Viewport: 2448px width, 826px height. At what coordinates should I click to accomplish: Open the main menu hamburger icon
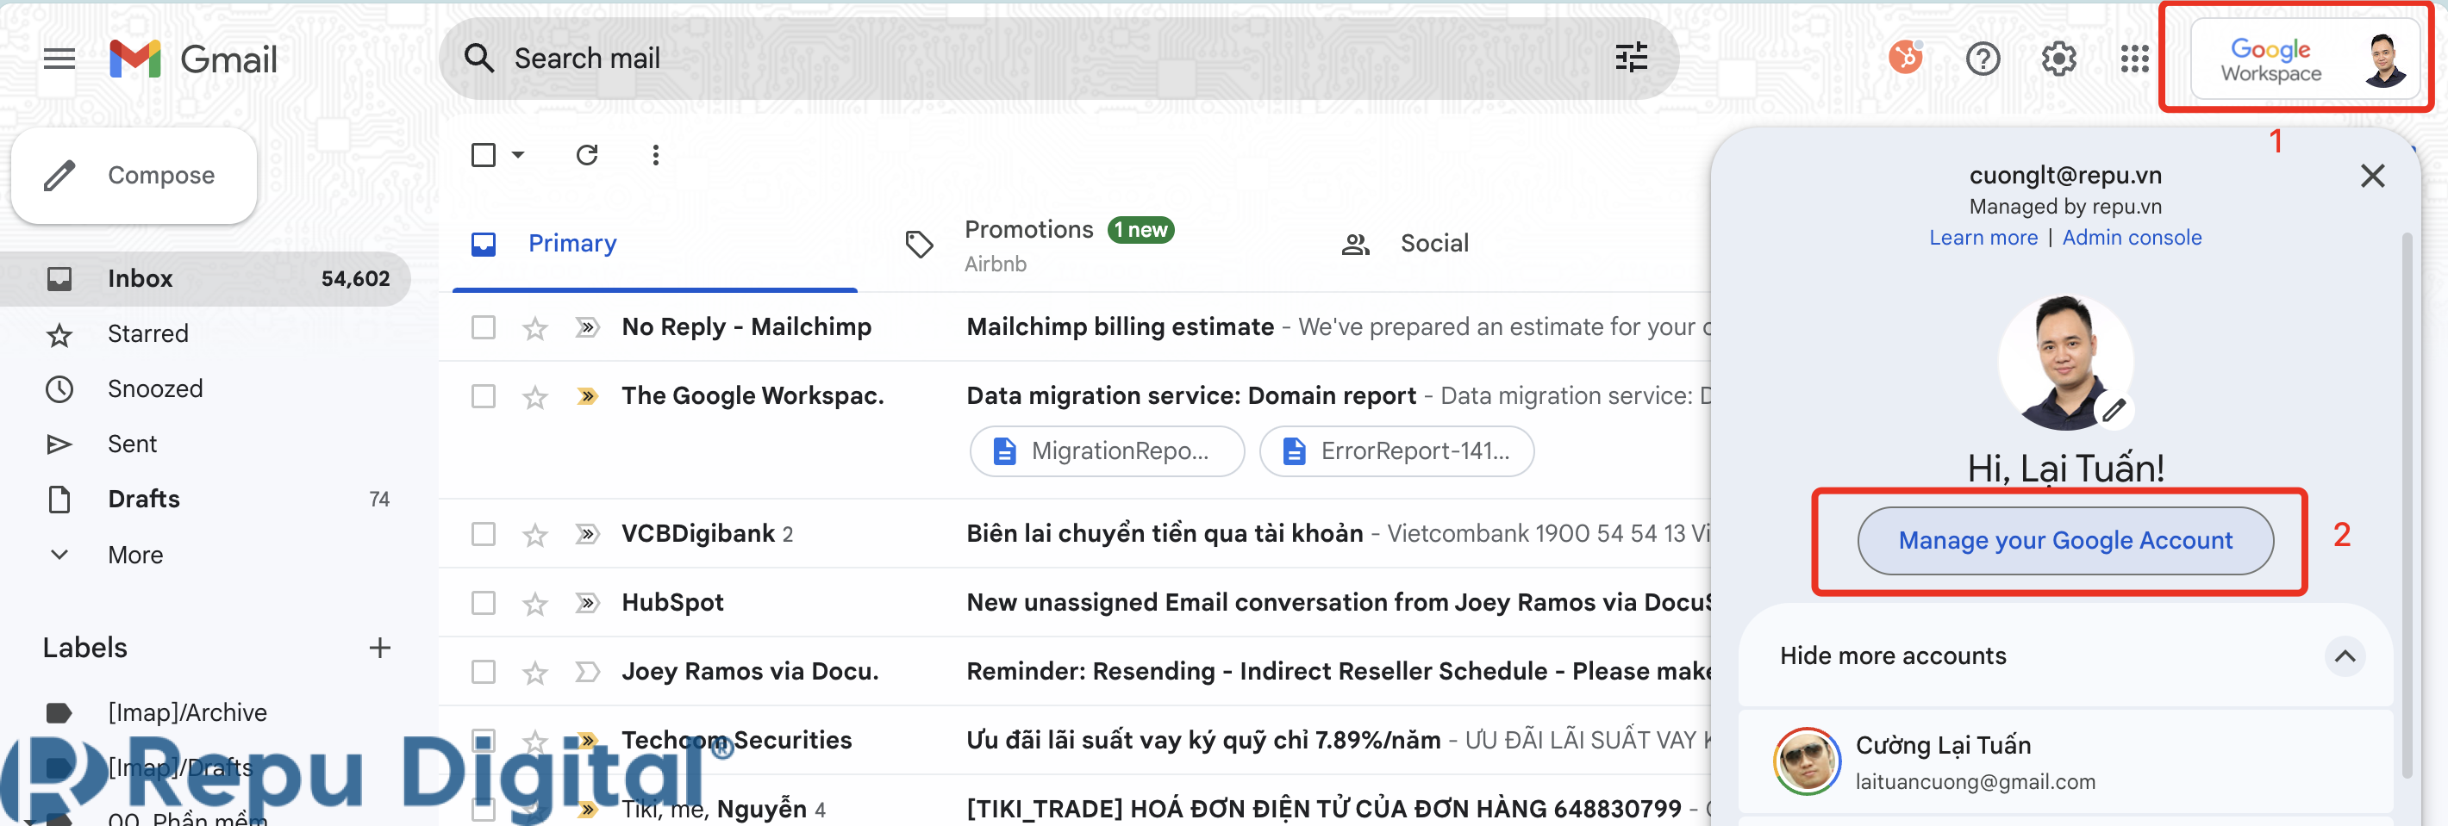click(x=59, y=59)
